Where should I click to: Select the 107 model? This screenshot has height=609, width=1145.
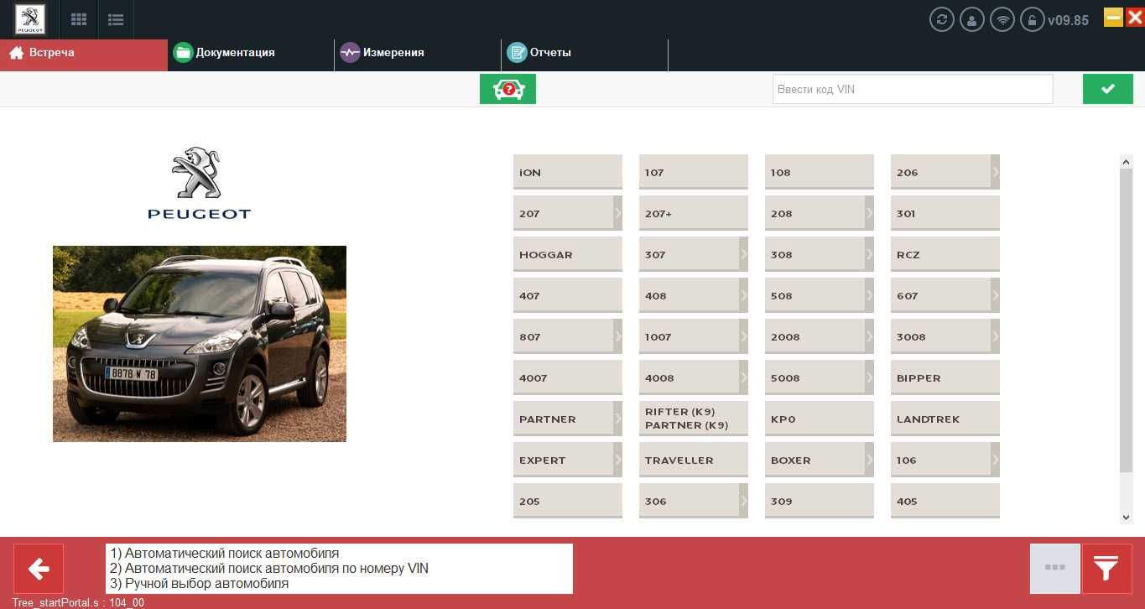point(694,172)
